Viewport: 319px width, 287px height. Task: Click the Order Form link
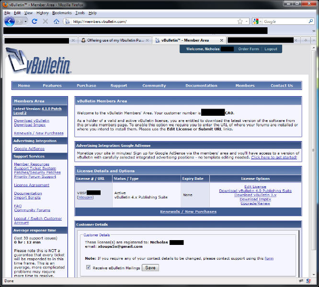click(249, 49)
